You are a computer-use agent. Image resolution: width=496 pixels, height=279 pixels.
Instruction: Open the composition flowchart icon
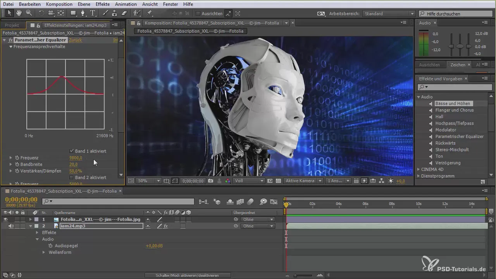pyautogui.click(x=382, y=181)
